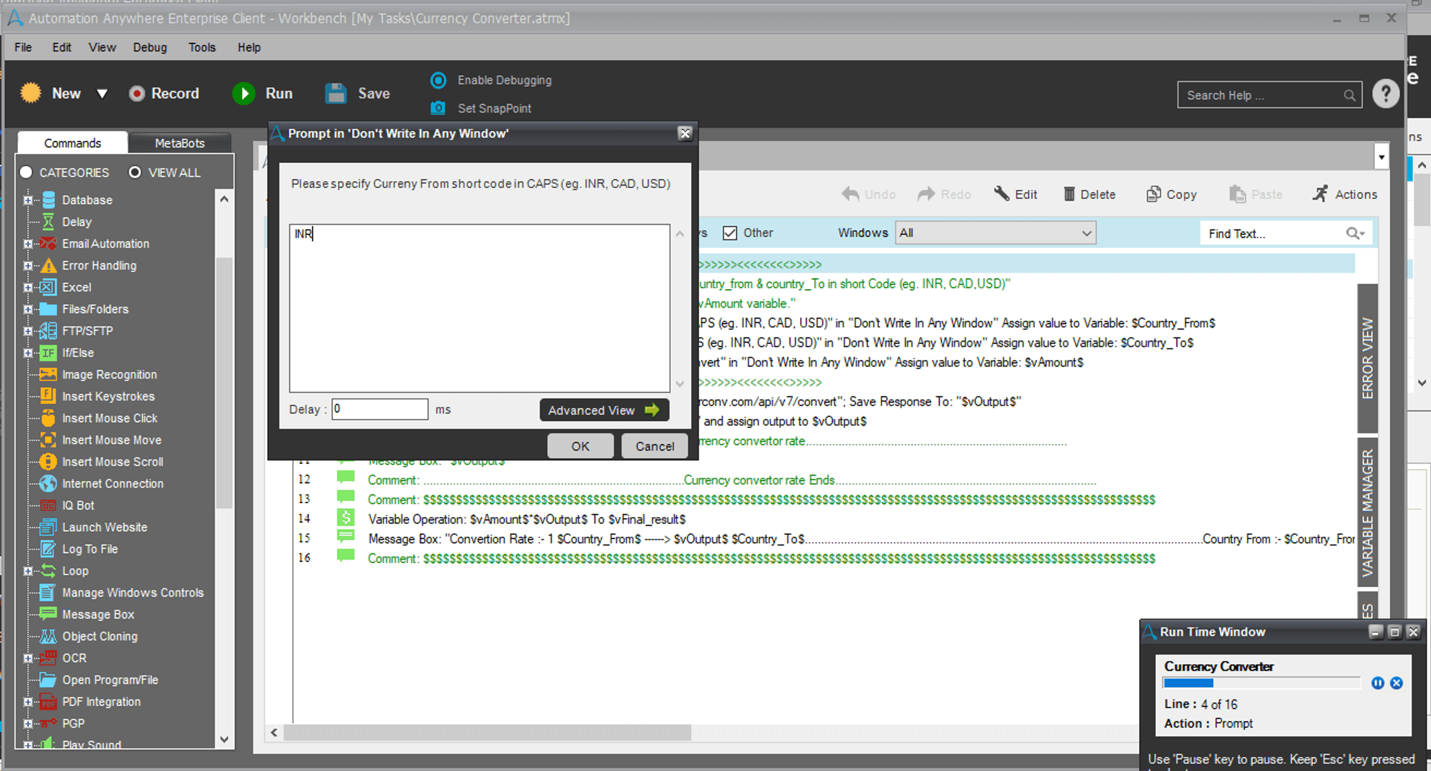1431x771 pixels.
Task: Select the Internet Connection globe icon
Action: [48, 483]
